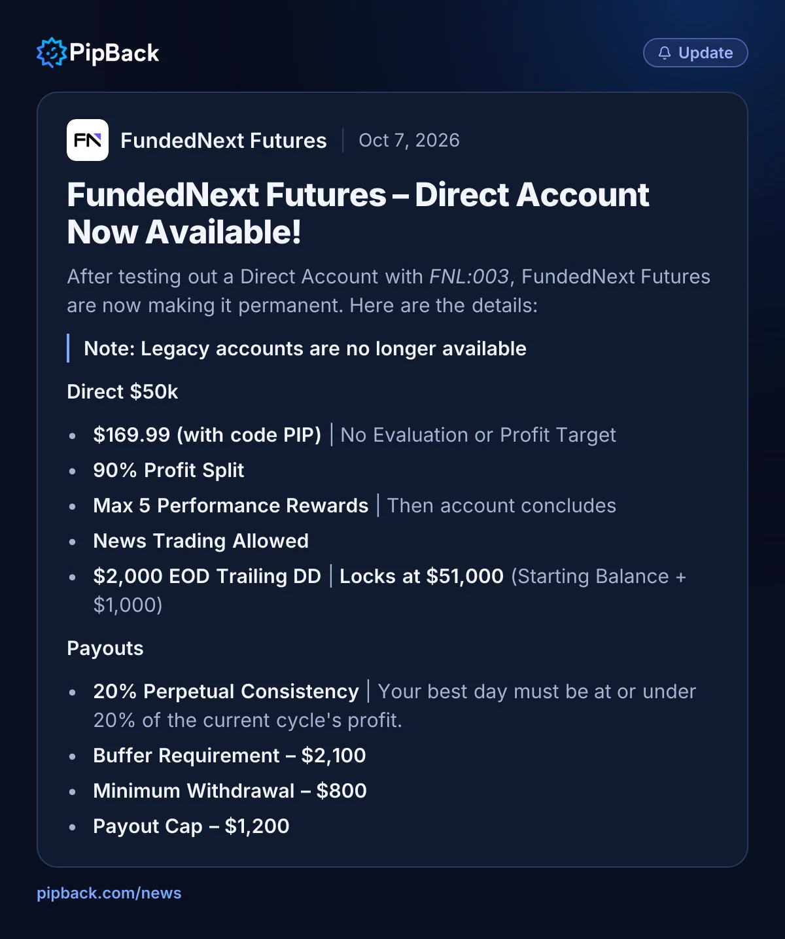Click the 'News Trading Allowed' bullet
Viewport: 785px width, 939px height.
pos(201,541)
